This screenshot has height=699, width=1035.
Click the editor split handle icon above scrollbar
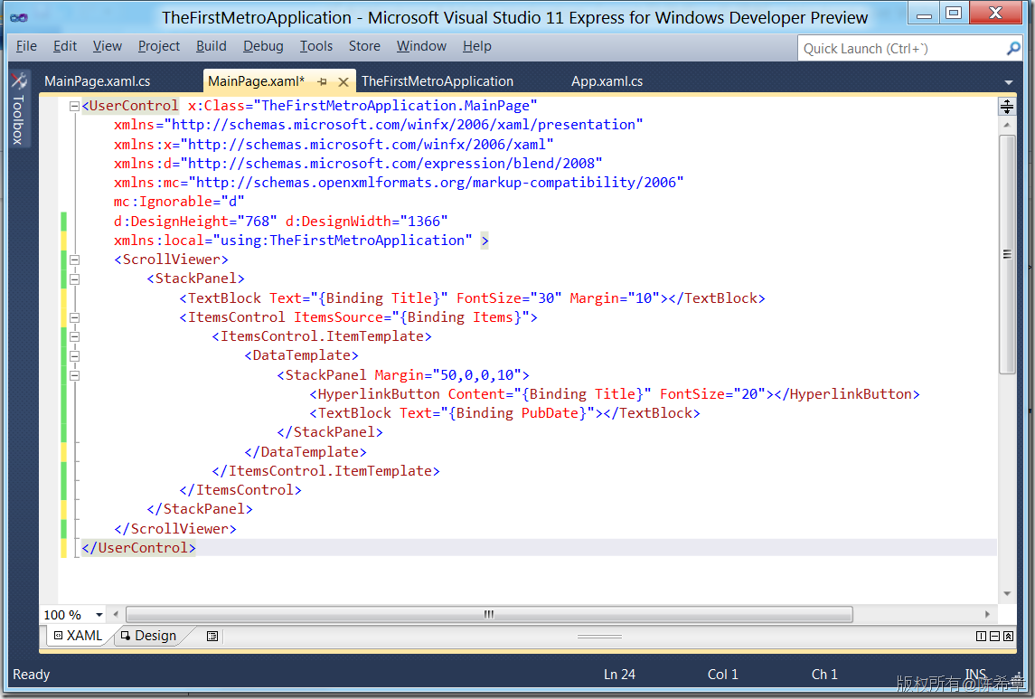(1007, 107)
